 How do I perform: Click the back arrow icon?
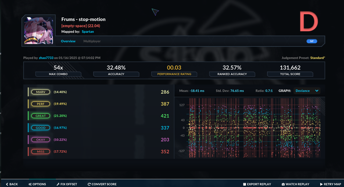click(7, 184)
